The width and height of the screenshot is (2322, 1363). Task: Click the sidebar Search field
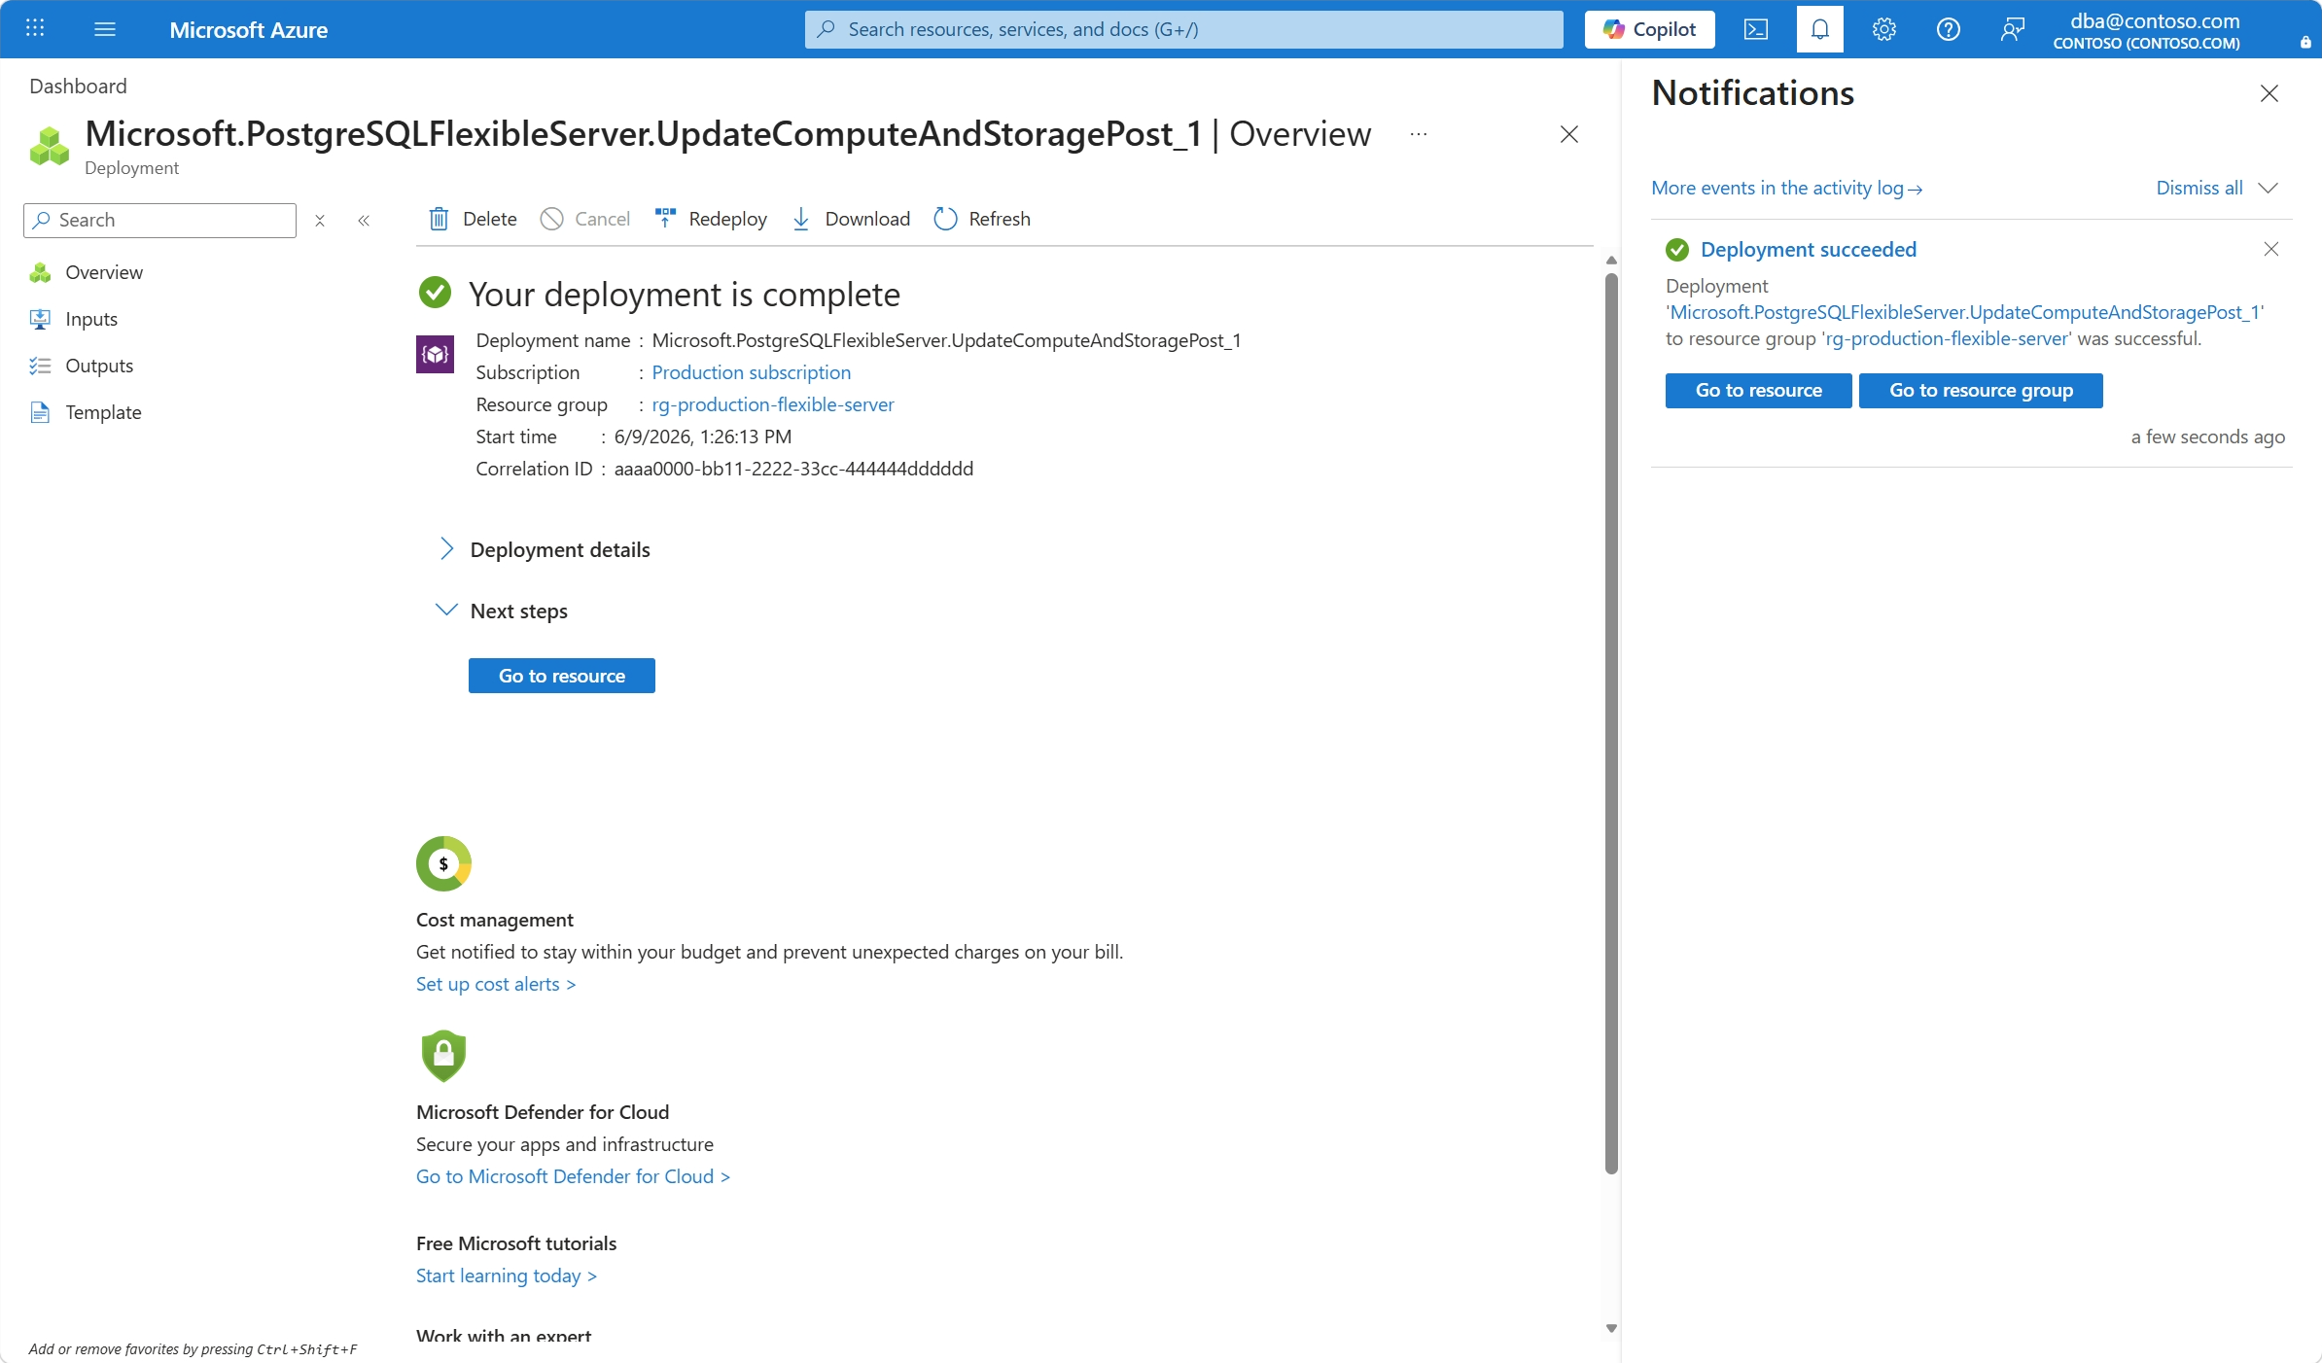click(x=160, y=220)
